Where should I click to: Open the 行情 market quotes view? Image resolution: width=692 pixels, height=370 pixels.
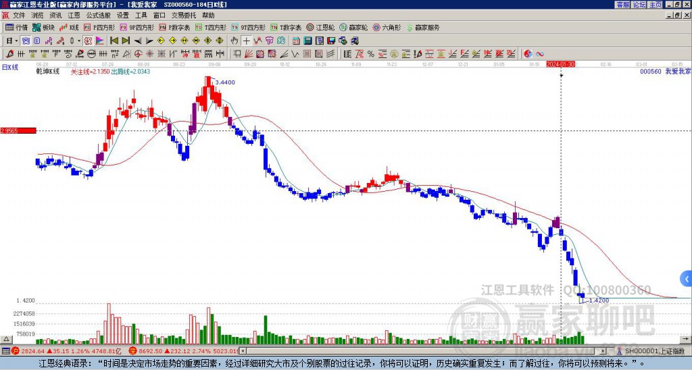pos(16,27)
